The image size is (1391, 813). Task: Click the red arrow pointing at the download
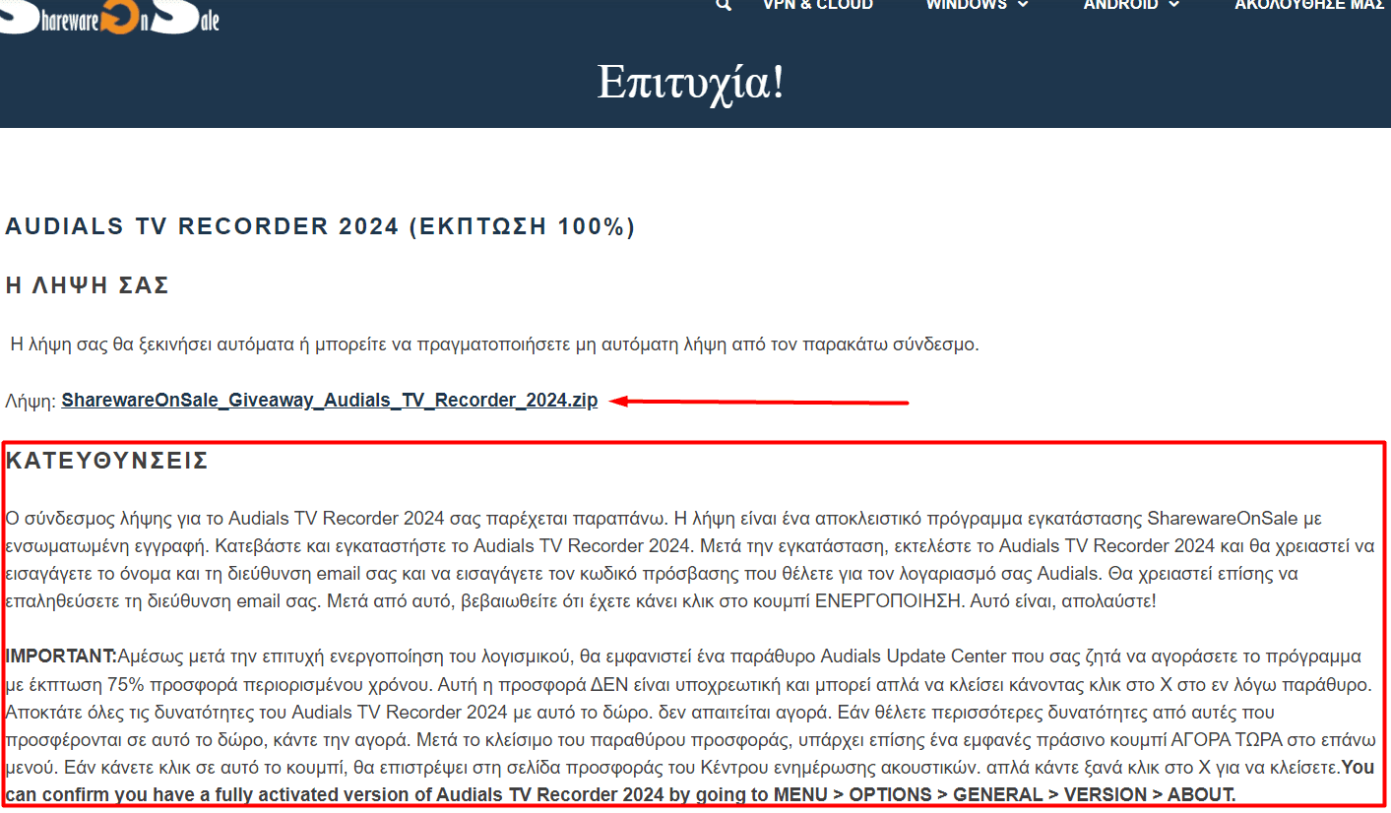pyautogui.click(x=758, y=401)
